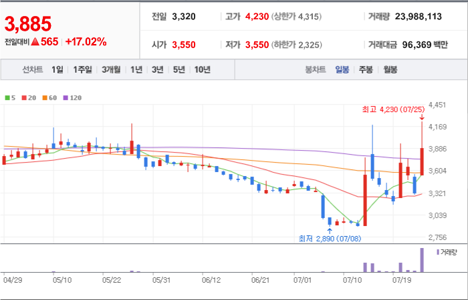Click the +17.02% change rate
Image resolution: width=468 pixels, height=300 pixels.
tap(86, 42)
